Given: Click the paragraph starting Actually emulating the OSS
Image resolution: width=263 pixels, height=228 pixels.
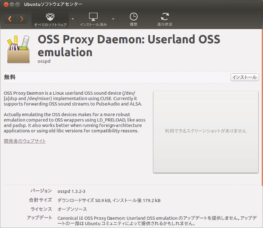Looking at the screenshot, I should point(75,123).
